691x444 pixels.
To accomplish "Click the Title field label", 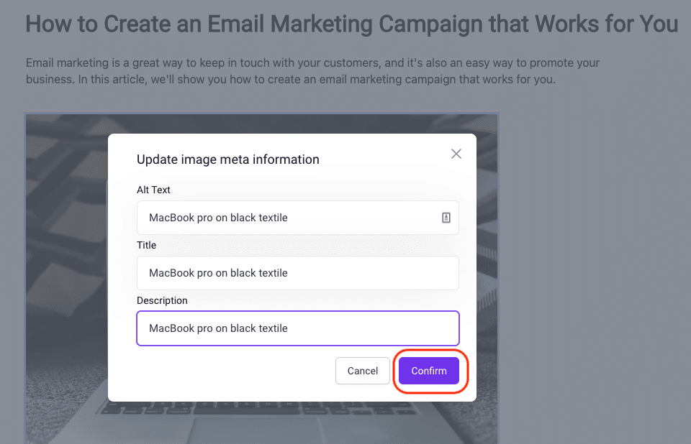I will pyautogui.click(x=146, y=245).
